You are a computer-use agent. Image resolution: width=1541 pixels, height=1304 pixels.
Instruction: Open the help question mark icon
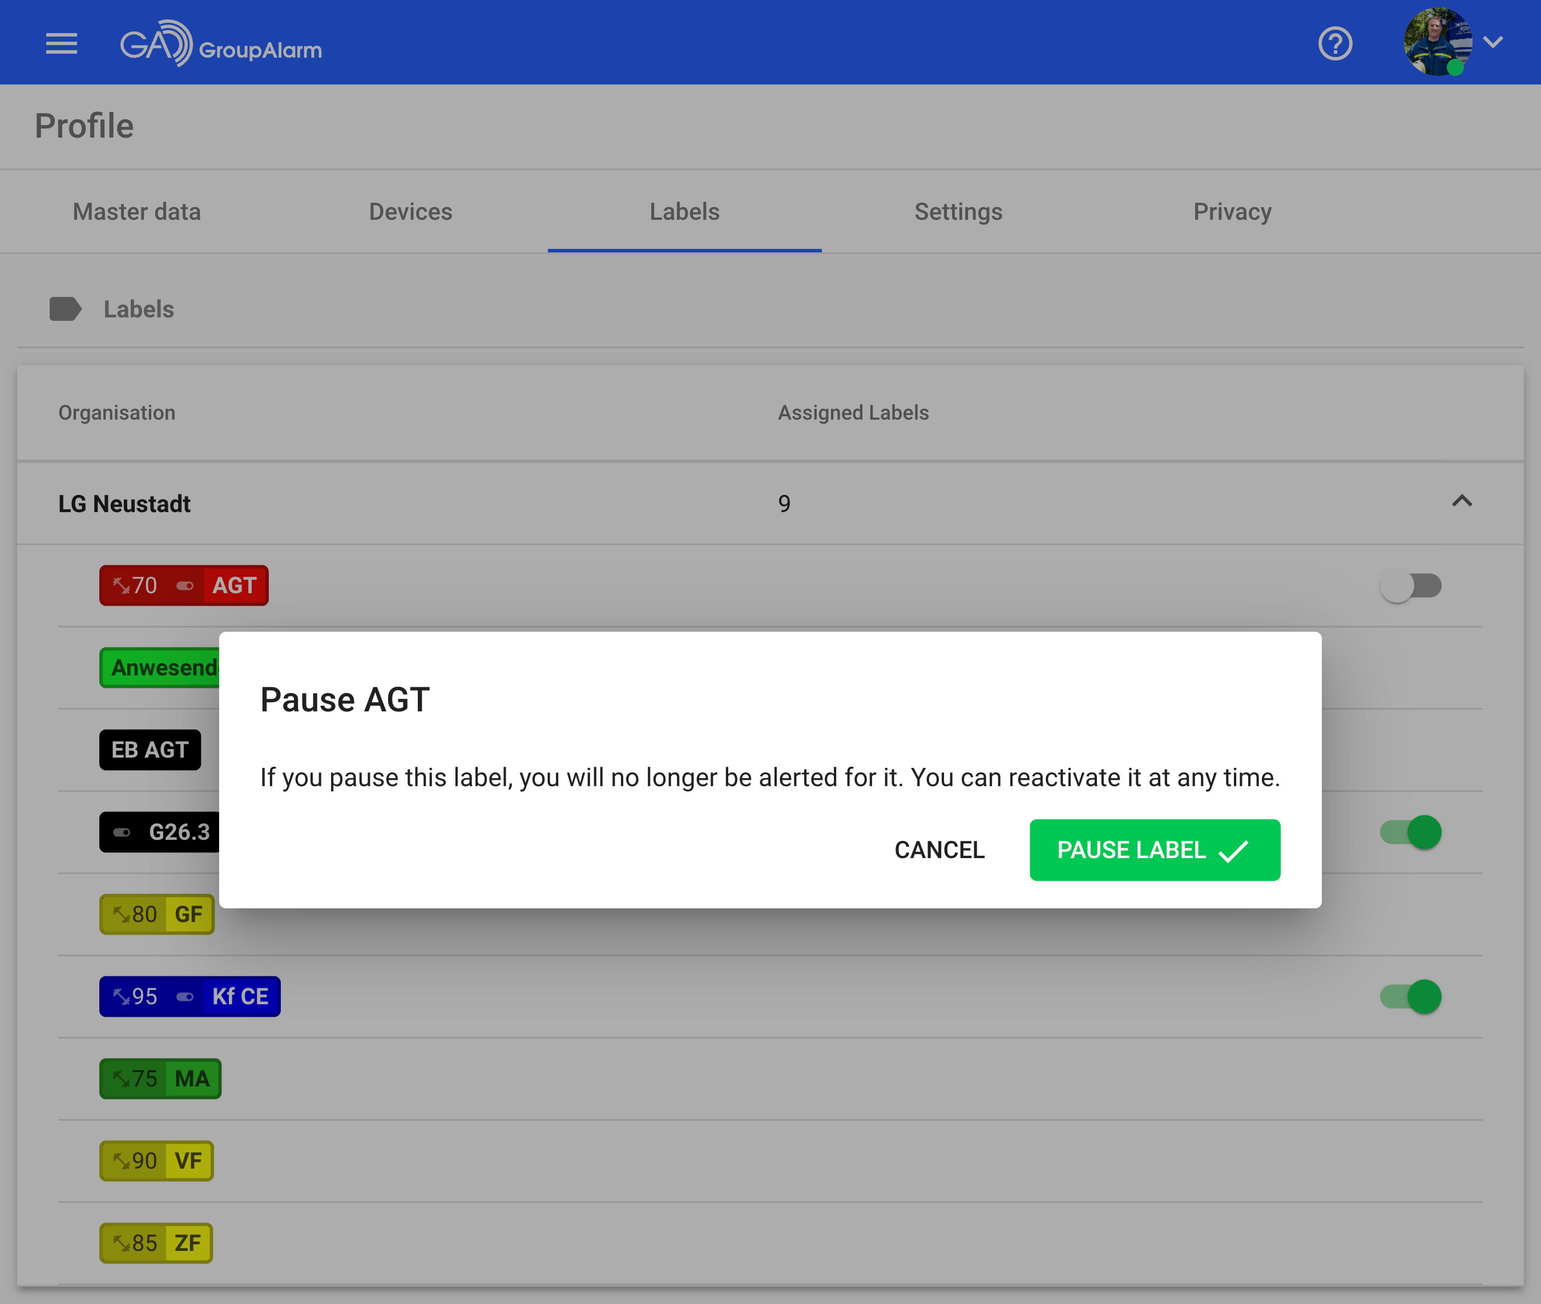[1335, 43]
